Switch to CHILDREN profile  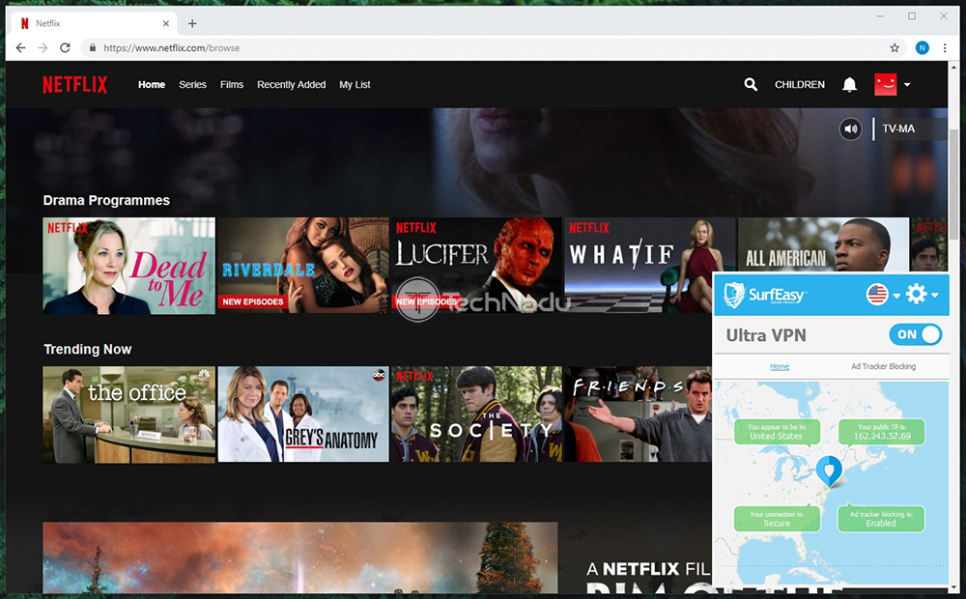[800, 84]
